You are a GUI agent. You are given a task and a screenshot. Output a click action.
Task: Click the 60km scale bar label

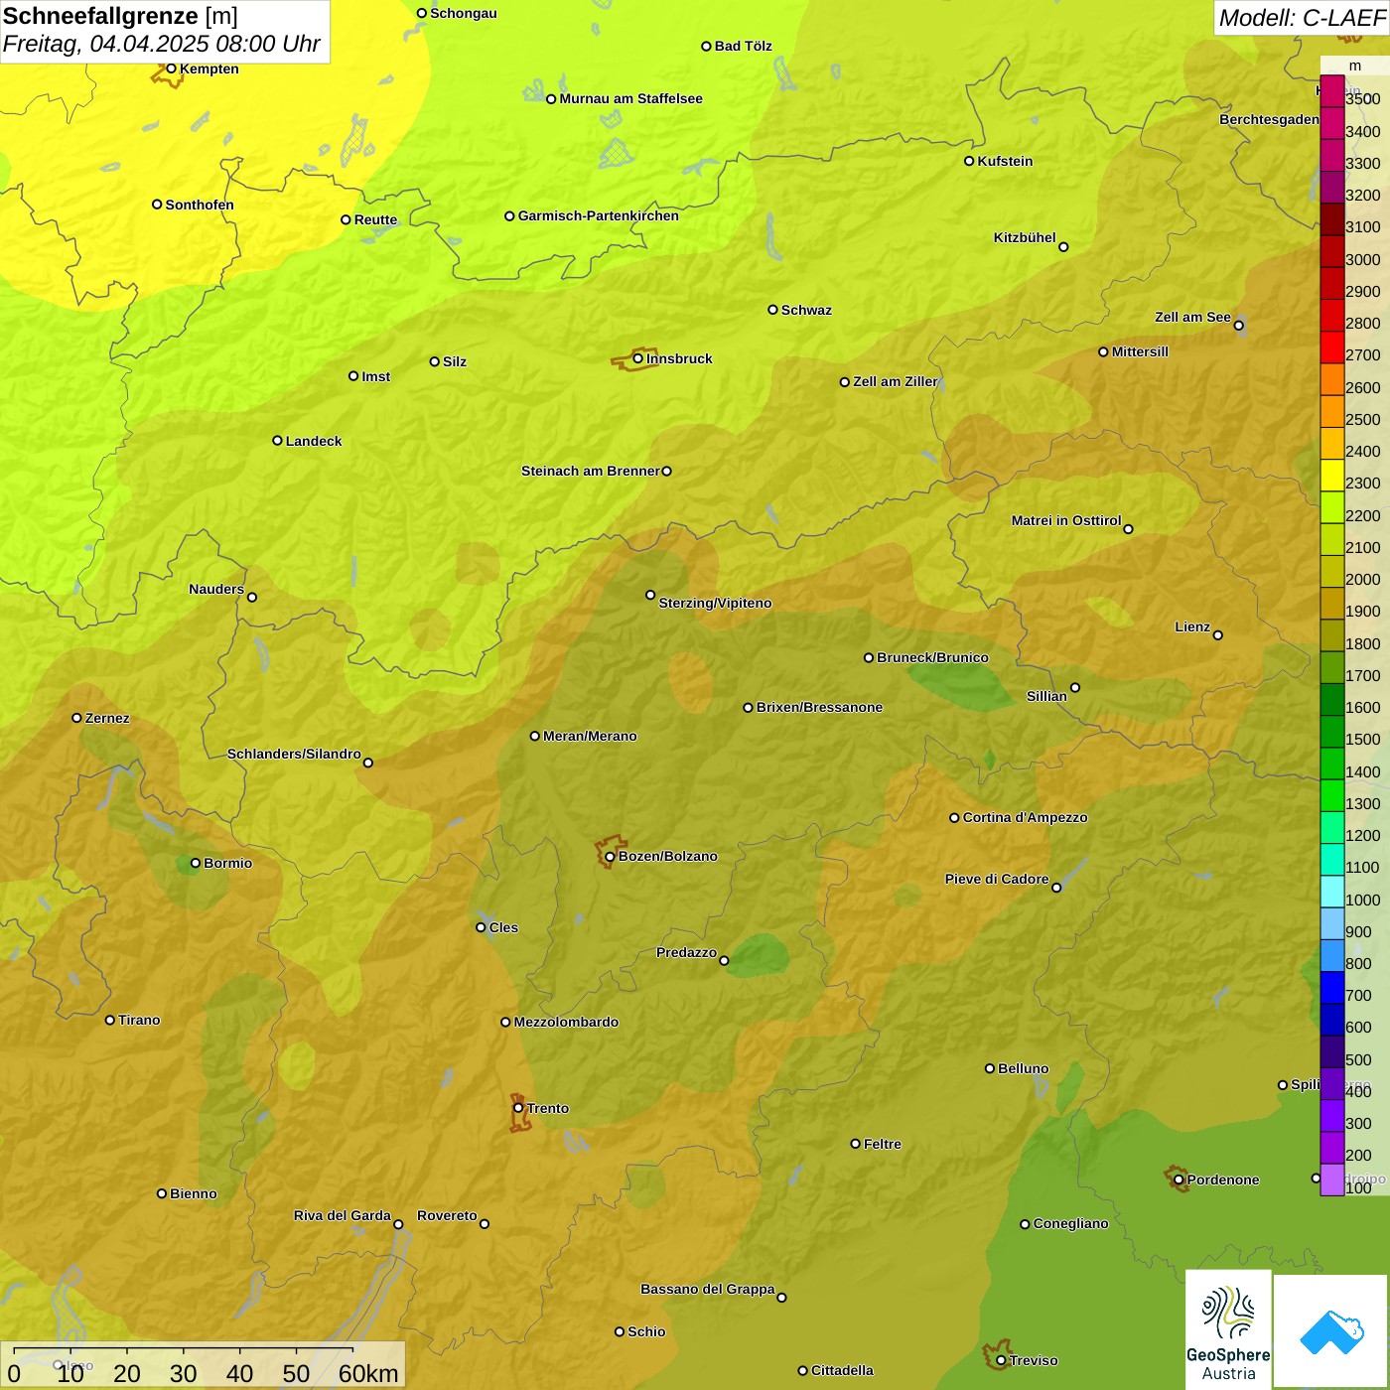click(x=368, y=1373)
